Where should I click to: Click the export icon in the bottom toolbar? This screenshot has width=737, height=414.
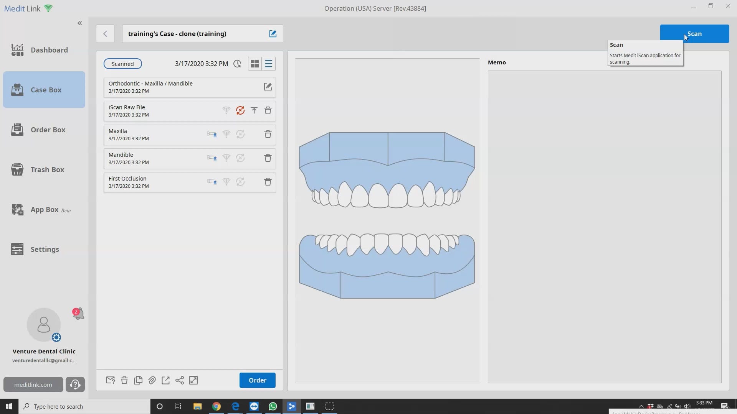165,380
